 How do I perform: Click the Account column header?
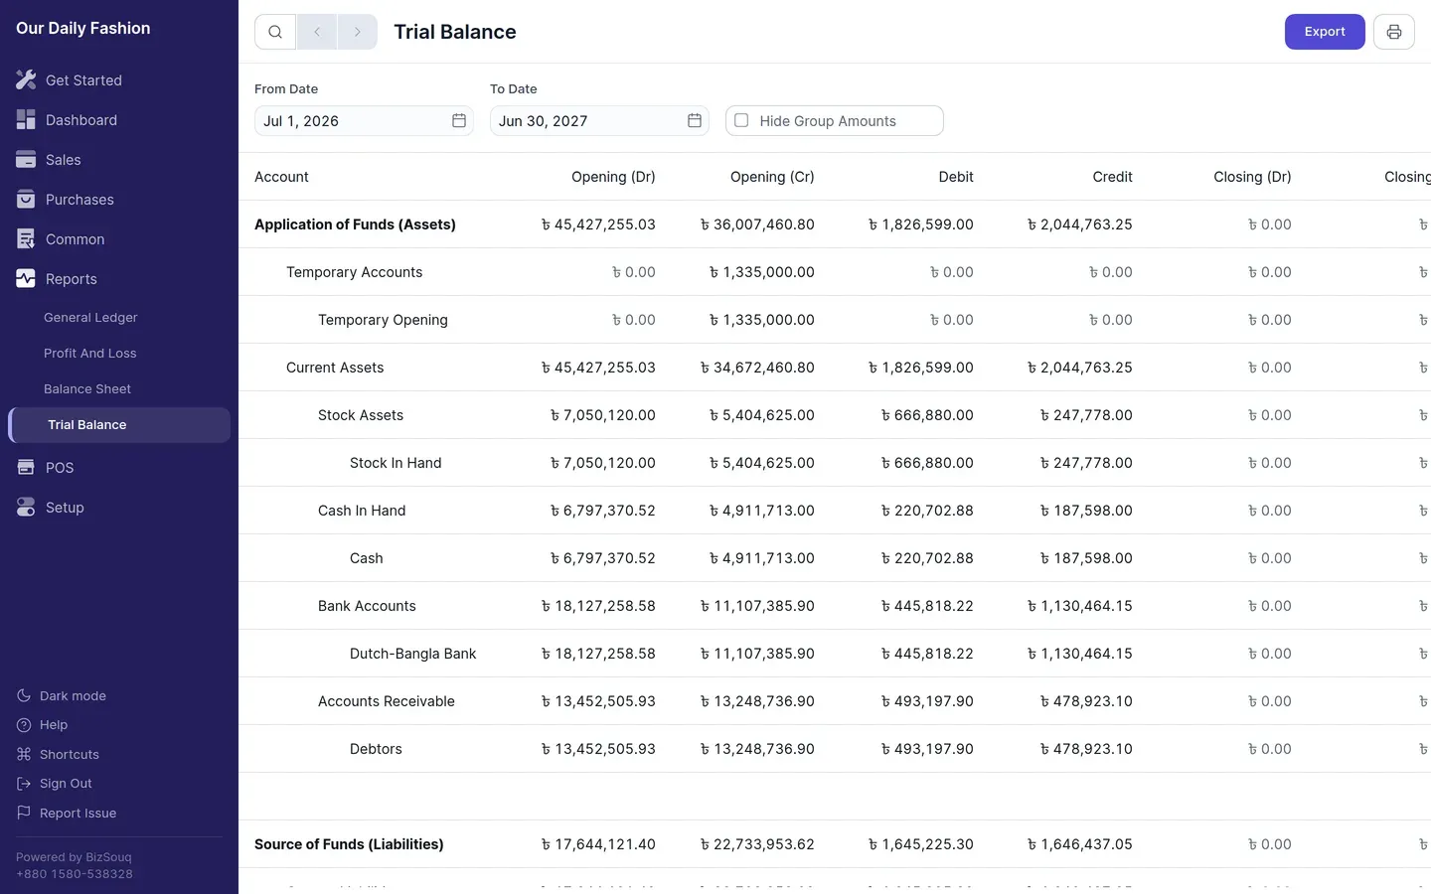pyautogui.click(x=281, y=177)
